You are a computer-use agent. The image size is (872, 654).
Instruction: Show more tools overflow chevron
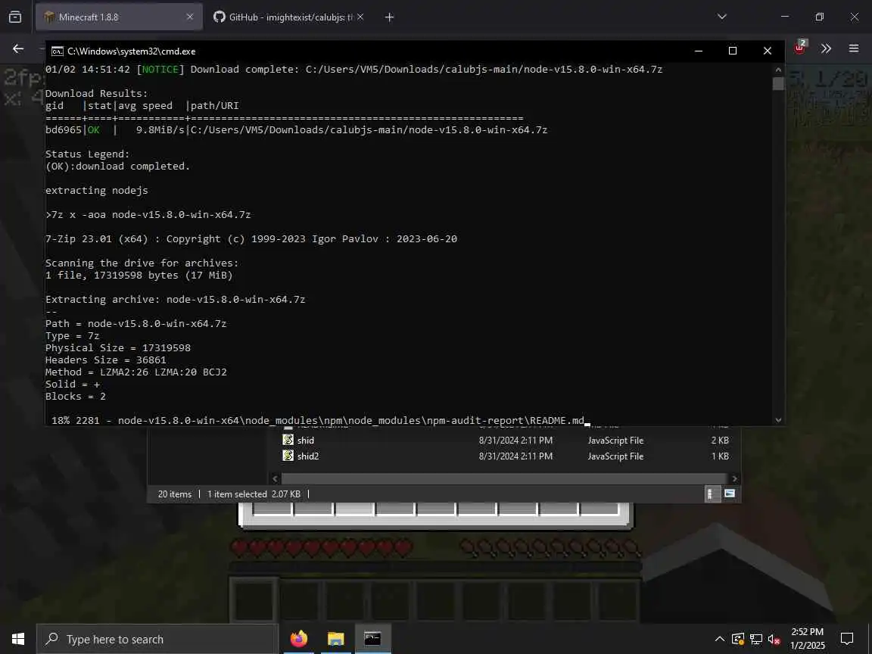(x=826, y=49)
